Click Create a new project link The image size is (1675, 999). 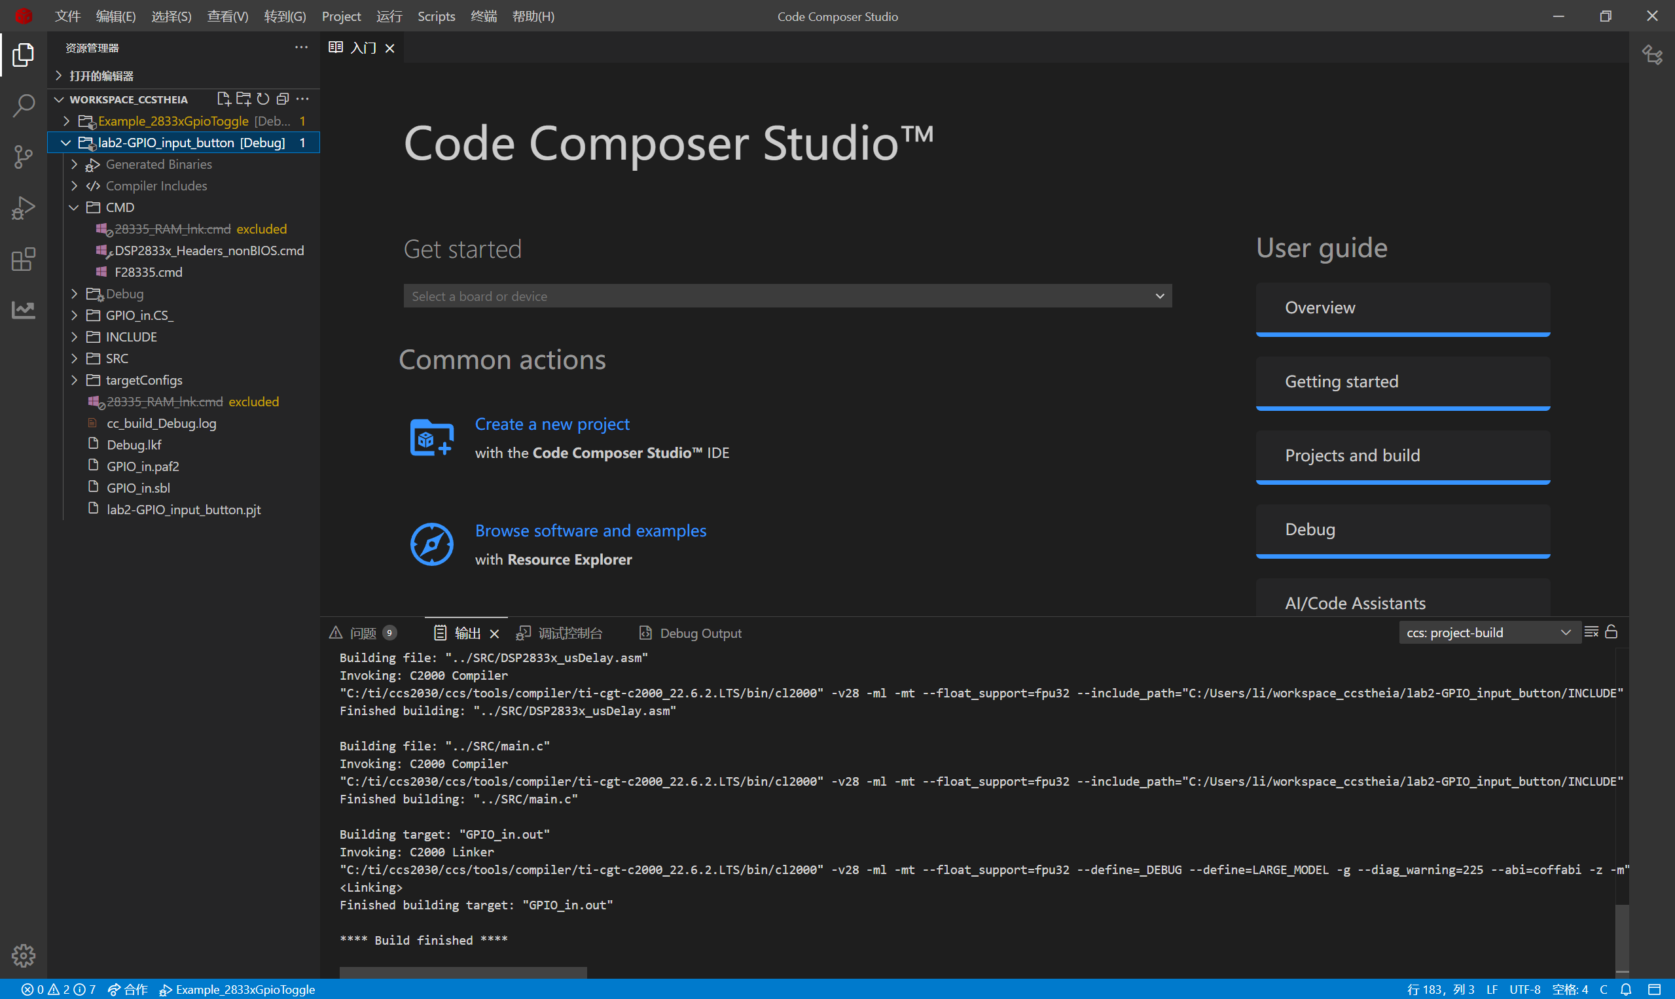pos(552,424)
